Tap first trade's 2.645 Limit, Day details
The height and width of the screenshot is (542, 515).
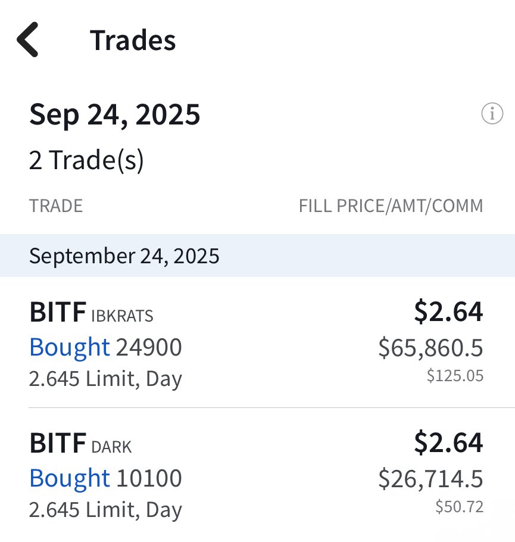tap(105, 378)
